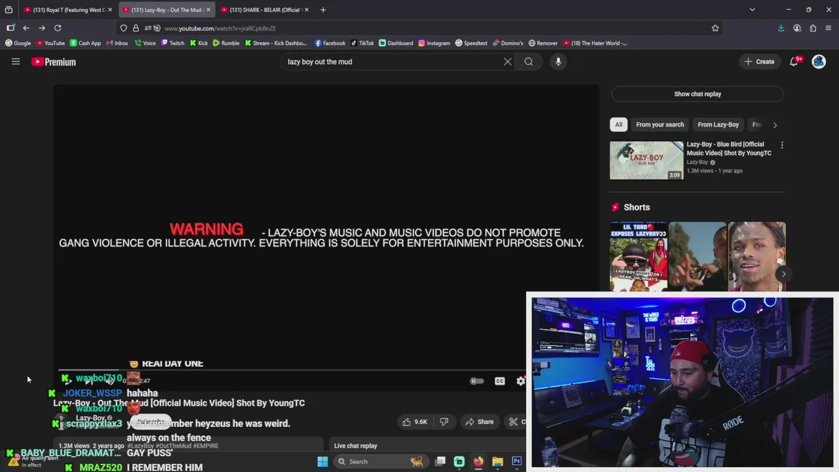Run search with the magnifier button
The image size is (839, 472).
point(528,62)
